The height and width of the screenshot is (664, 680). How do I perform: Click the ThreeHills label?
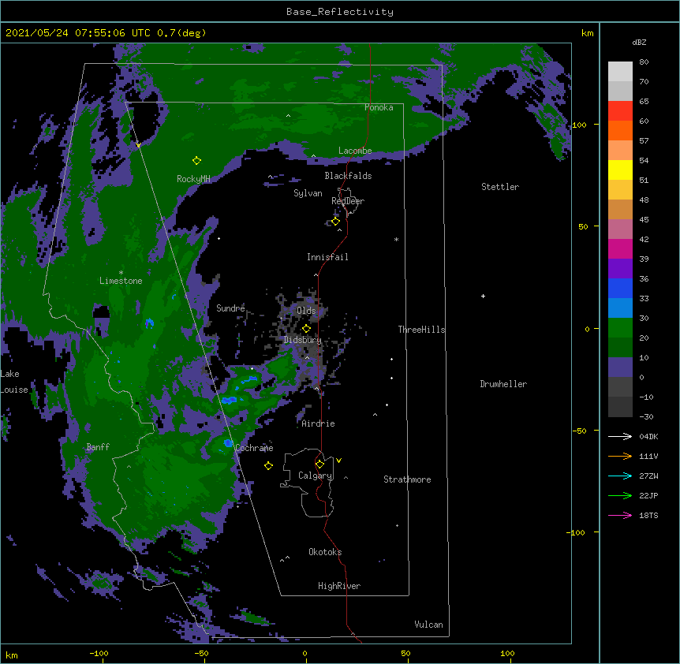421,330
